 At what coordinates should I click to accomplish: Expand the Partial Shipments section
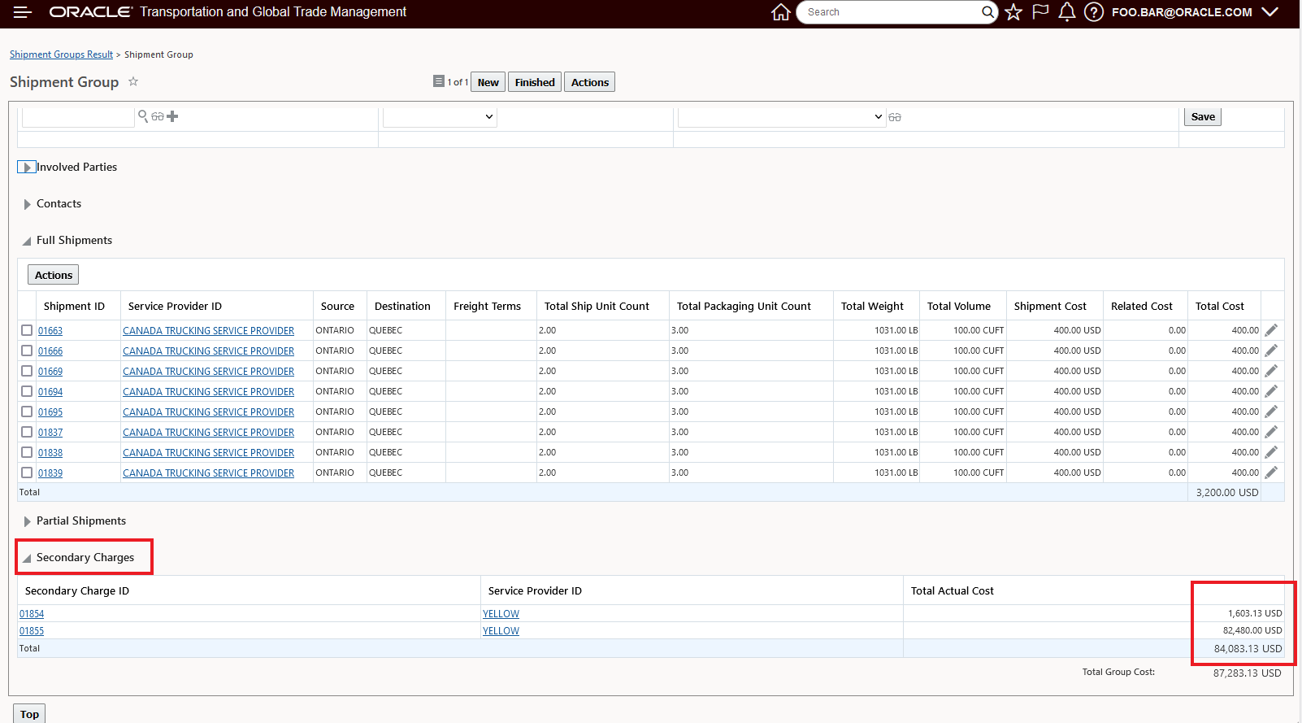[x=27, y=521]
